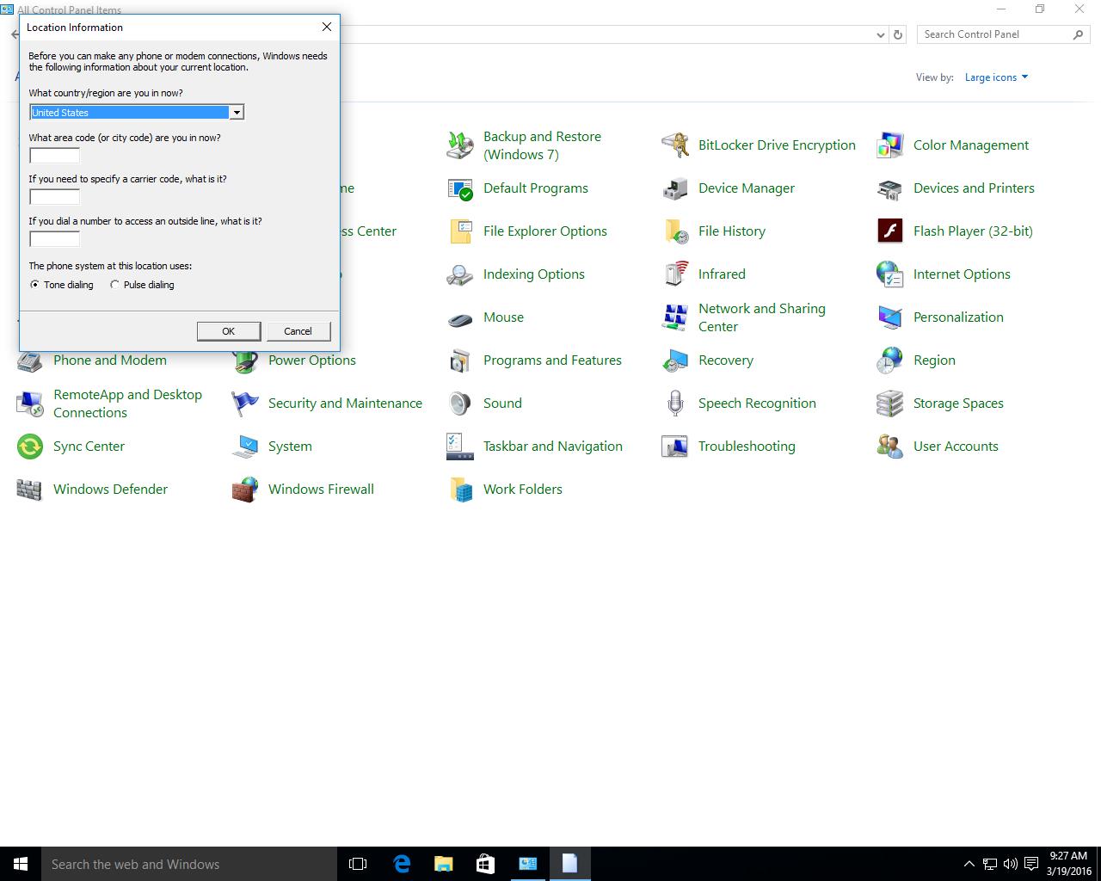Open Devices and Printers icon
This screenshot has height=881, width=1101.
tap(890, 188)
